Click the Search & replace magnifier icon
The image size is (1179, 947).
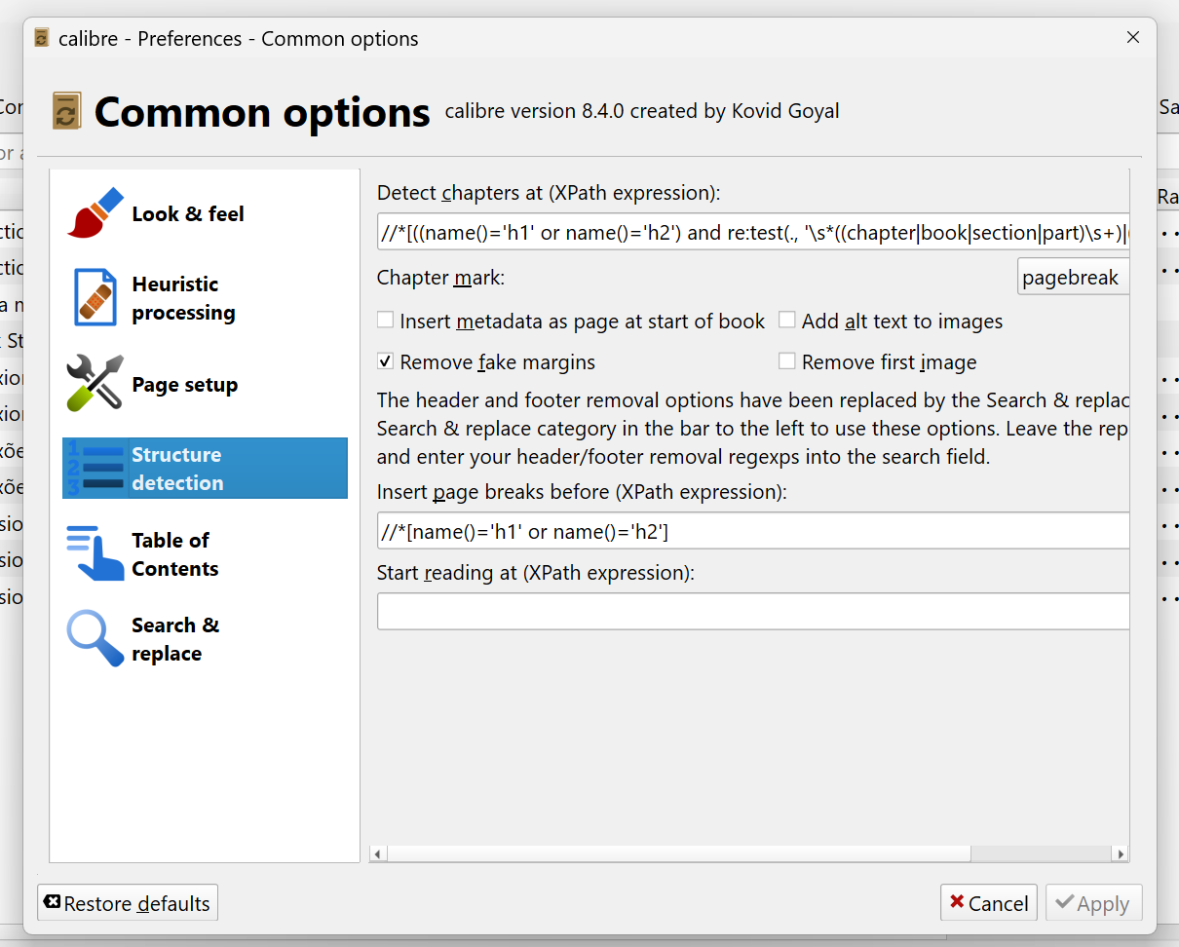point(95,638)
